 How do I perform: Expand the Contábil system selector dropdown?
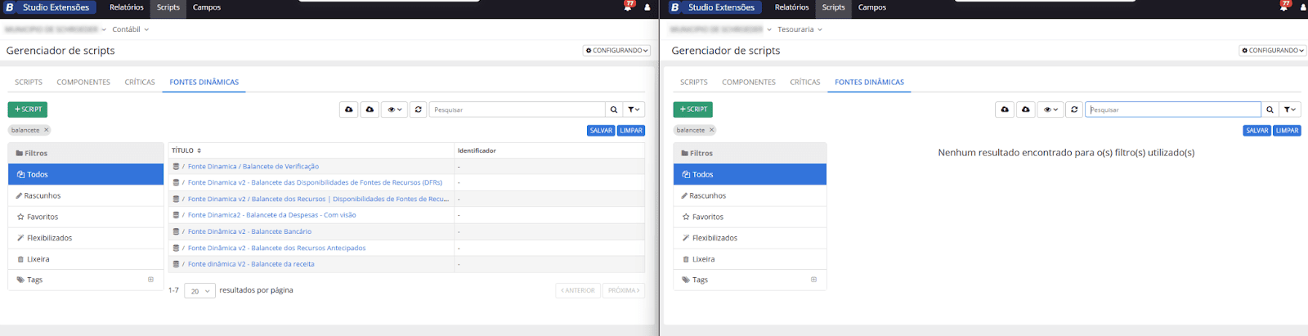[131, 29]
